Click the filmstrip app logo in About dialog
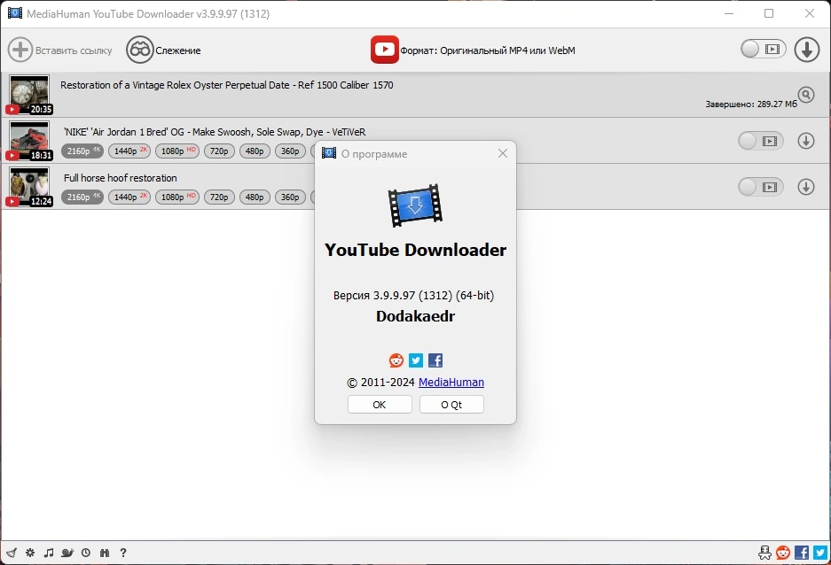Viewport: 831px width, 565px height. [415, 205]
